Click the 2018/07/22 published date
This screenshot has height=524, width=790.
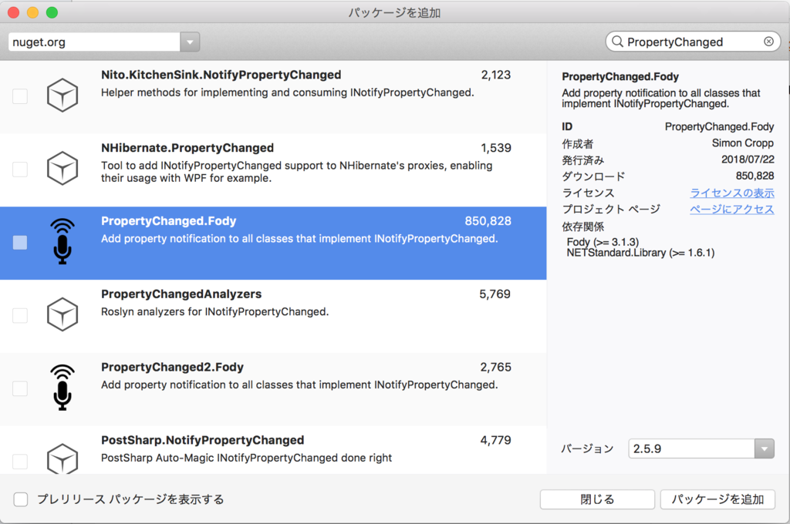(x=748, y=160)
